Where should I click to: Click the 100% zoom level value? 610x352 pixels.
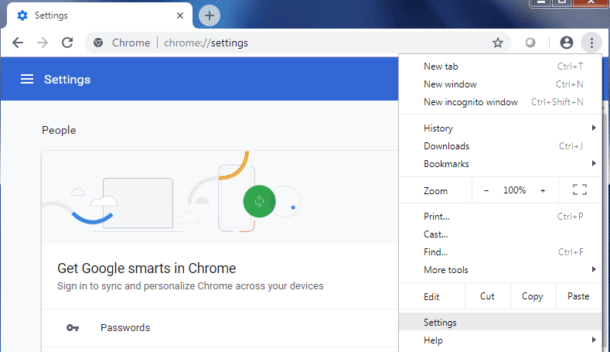point(514,190)
